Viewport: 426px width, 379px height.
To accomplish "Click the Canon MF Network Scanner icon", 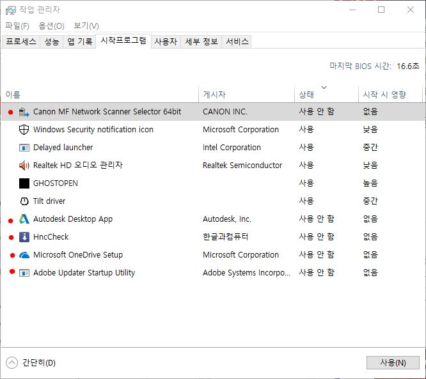I will click(24, 112).
